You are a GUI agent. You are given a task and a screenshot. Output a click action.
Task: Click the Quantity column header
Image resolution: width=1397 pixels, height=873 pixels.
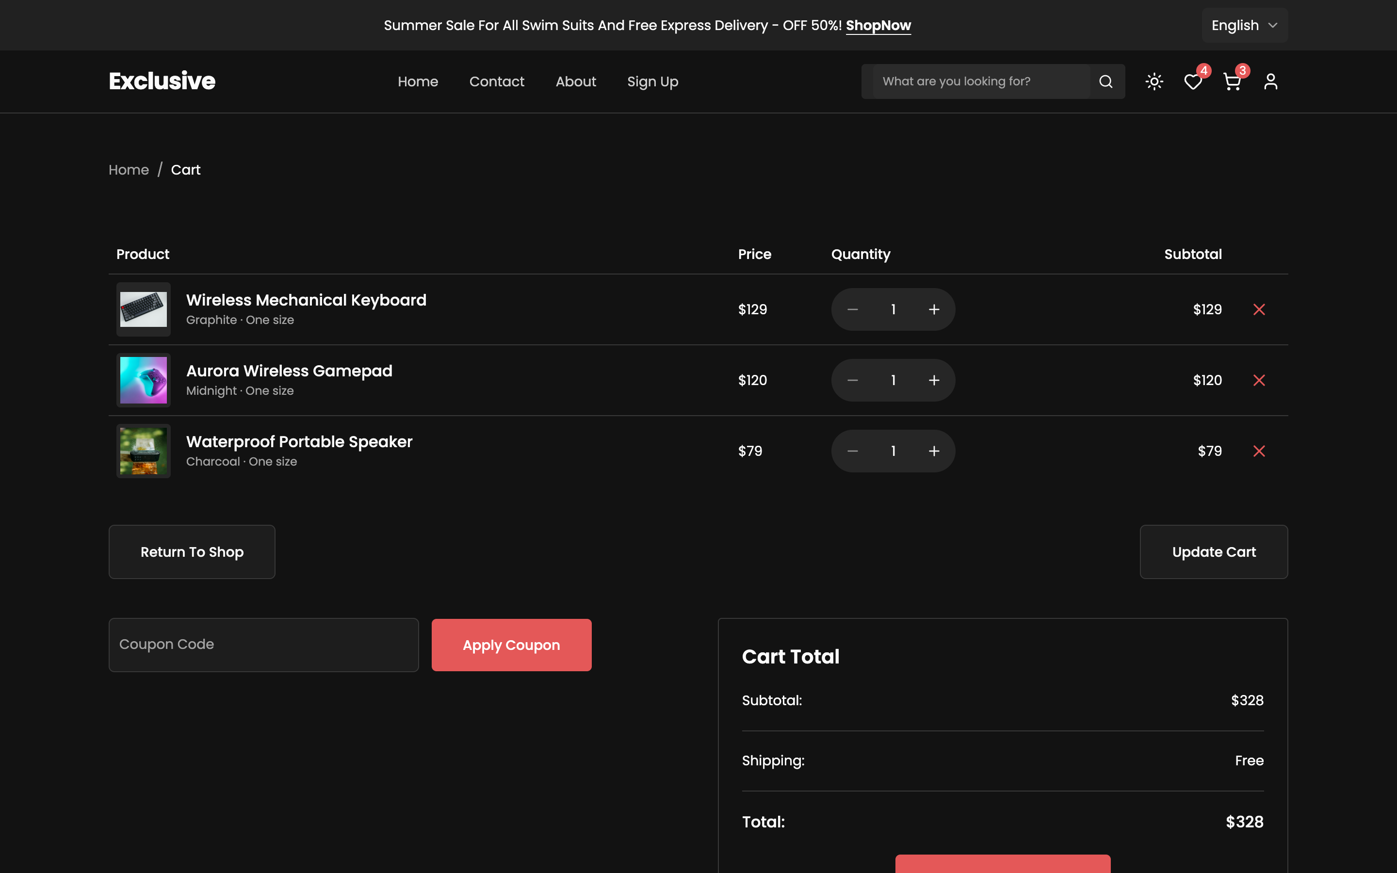[861, 255]
